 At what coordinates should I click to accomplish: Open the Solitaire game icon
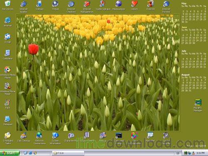(x=40, y=5)
